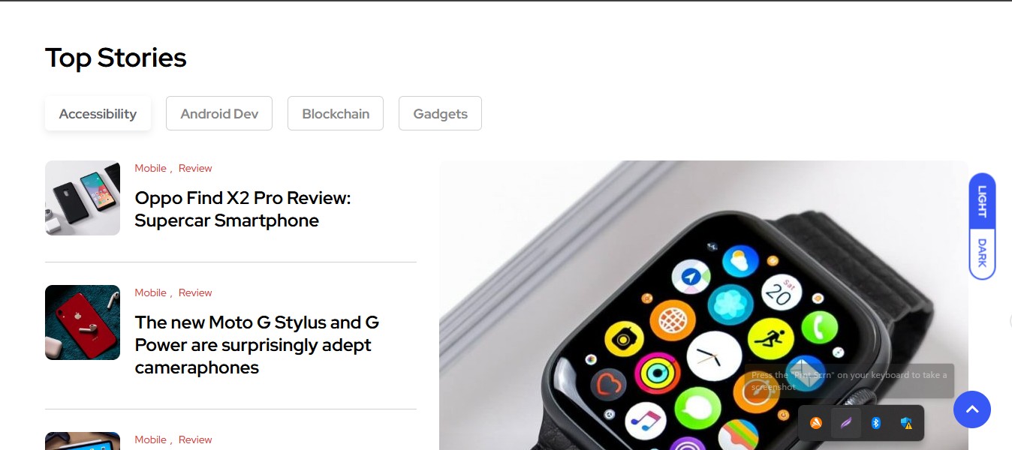Image resolution: width=1012 pixels, height=450 pixels.
Task: Click the Mobile tag above Moto G article
Action: tap(150, 292)
